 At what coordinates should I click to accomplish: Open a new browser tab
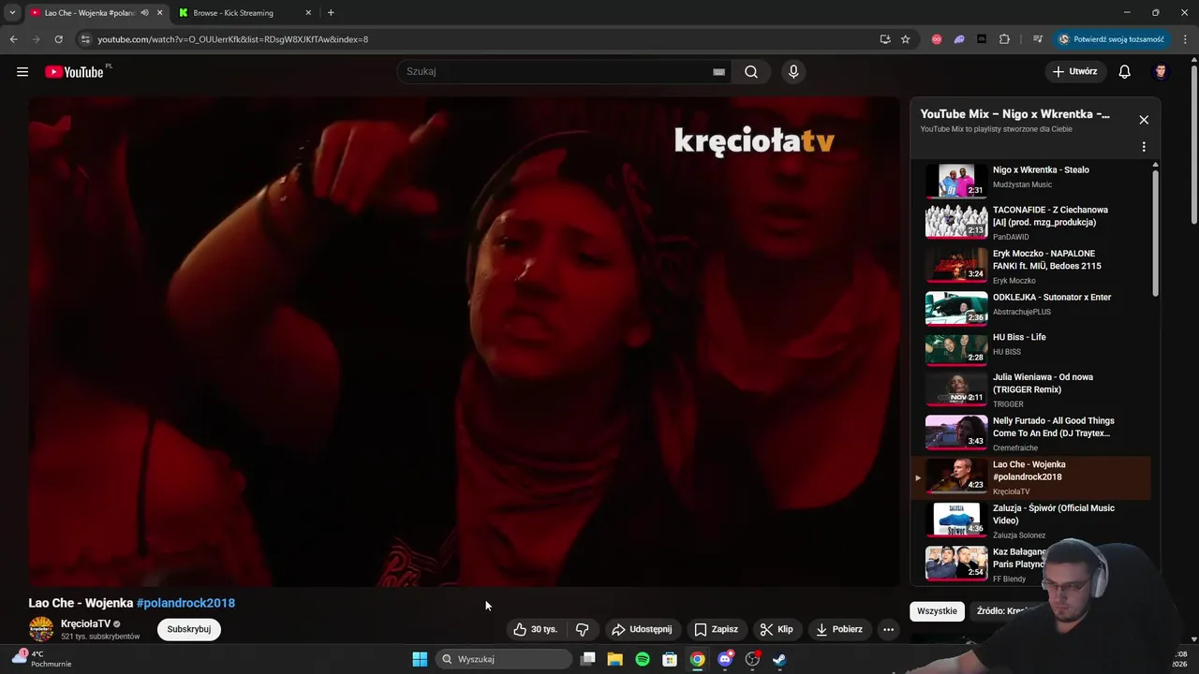point(331,13)
